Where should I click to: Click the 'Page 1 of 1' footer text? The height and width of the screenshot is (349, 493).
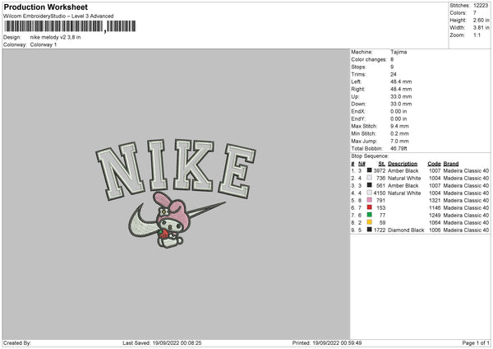coord(476,343)
